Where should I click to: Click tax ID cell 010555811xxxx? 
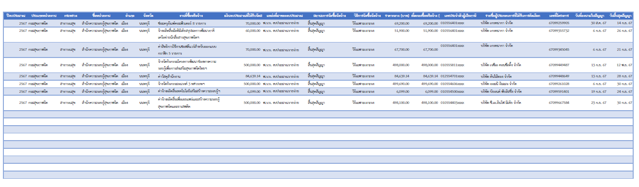coord(452,65)
